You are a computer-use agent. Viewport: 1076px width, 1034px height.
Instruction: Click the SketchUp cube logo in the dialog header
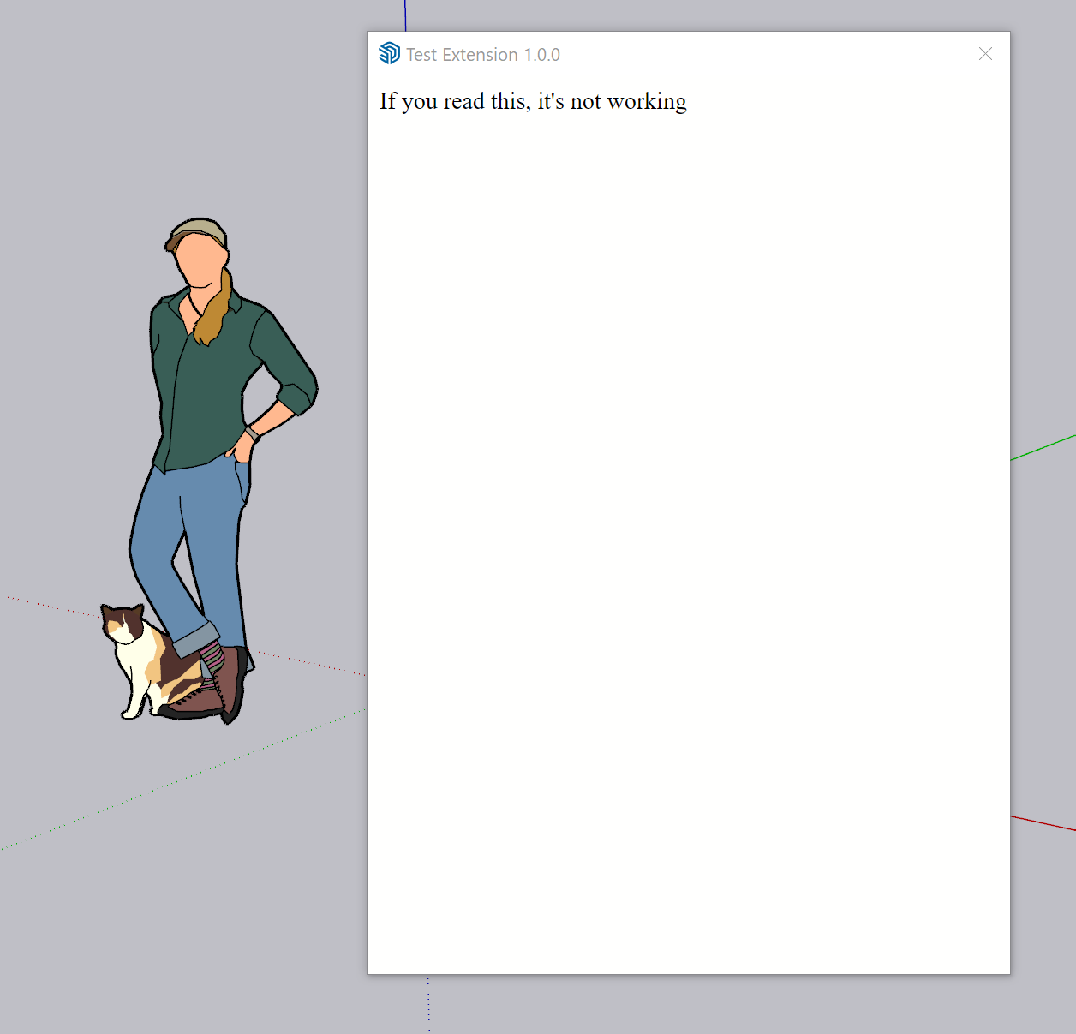(x=390, y=52)
